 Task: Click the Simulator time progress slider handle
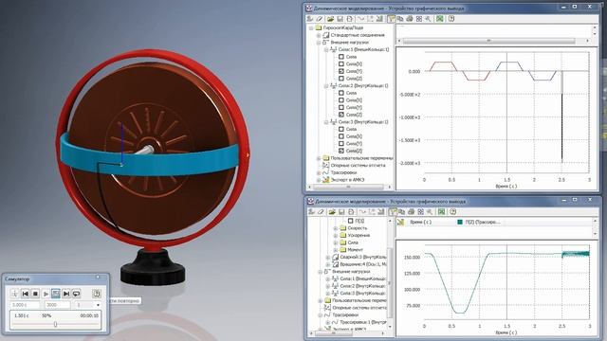click(x=55, y=324)
